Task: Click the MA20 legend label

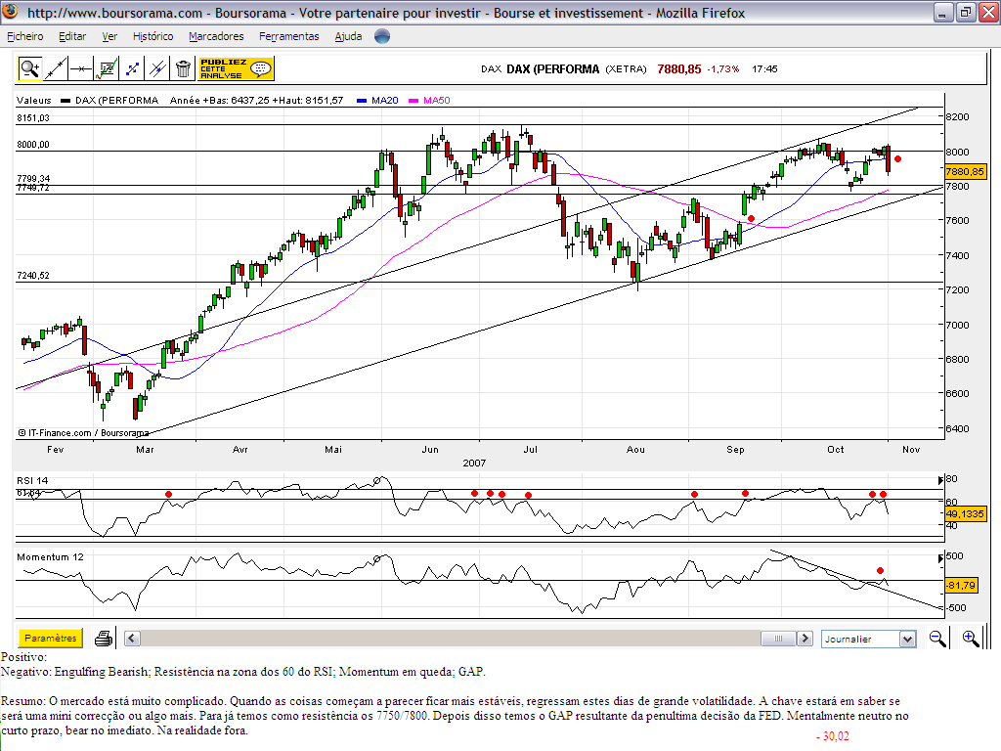Action: (x=384, y=101)
